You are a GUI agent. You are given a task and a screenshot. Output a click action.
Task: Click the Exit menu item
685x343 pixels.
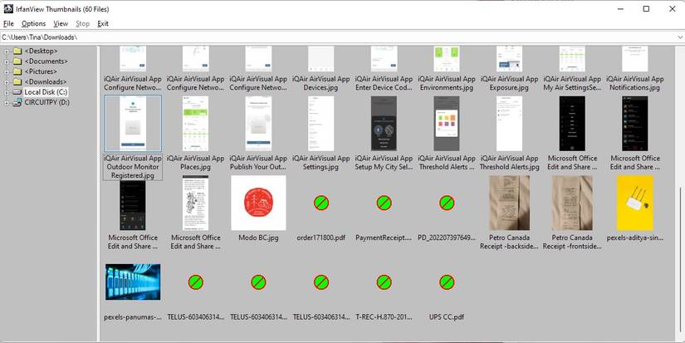click(103, 23)
